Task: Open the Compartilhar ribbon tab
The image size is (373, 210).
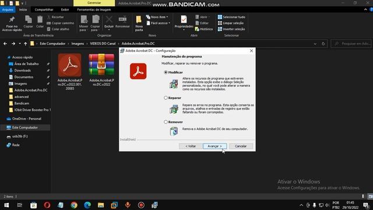Action: pos(44,9)
